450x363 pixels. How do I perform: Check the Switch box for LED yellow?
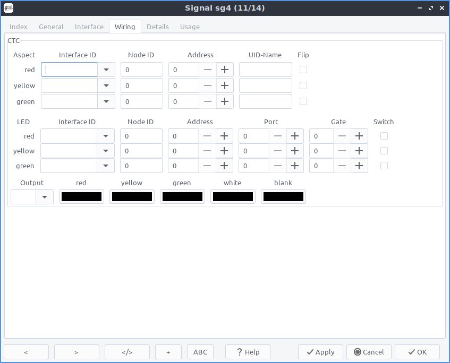384,151
